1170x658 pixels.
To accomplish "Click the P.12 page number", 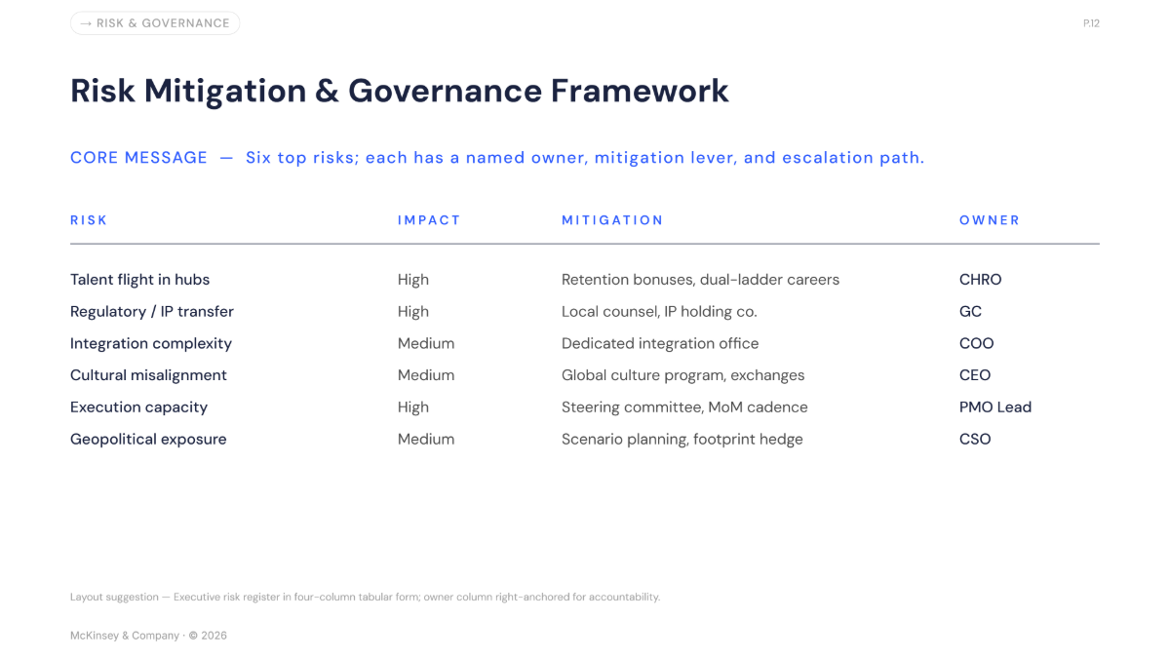I will click(x=1091, y=23).
